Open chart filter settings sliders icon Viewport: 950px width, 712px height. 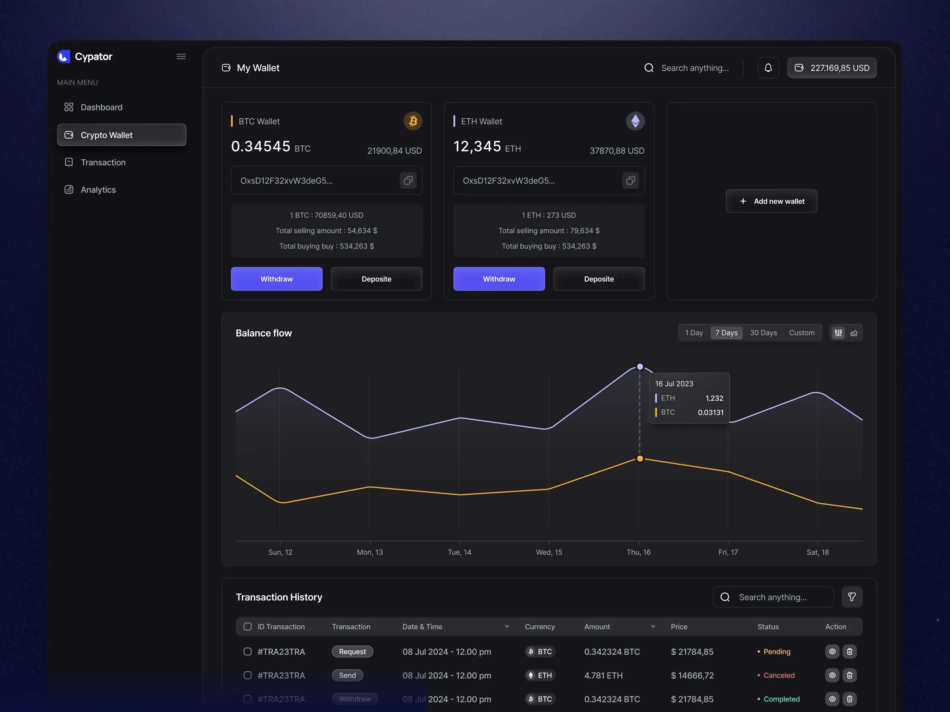tap(838, 333)
